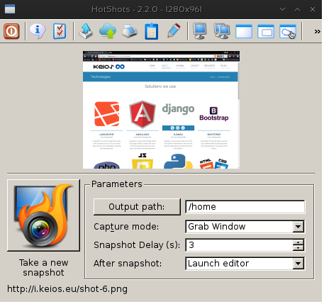Open the Capture mode dropdown
The image size is (324, 304).
click(245, 227)
